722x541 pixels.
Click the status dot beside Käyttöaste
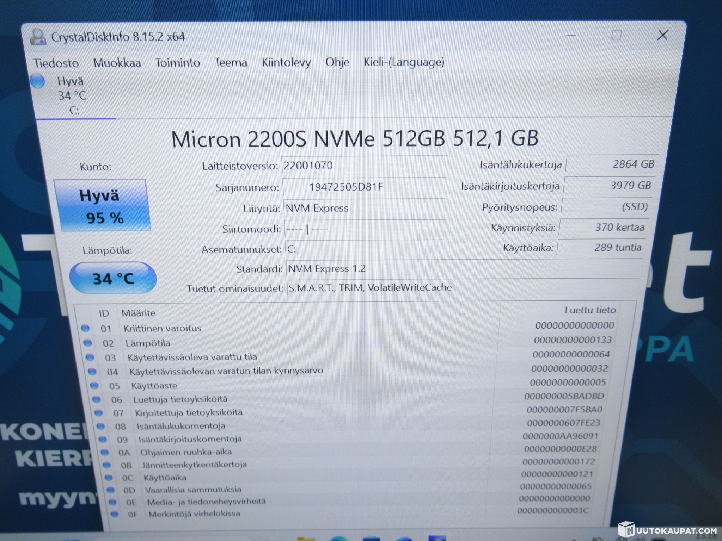94,386
